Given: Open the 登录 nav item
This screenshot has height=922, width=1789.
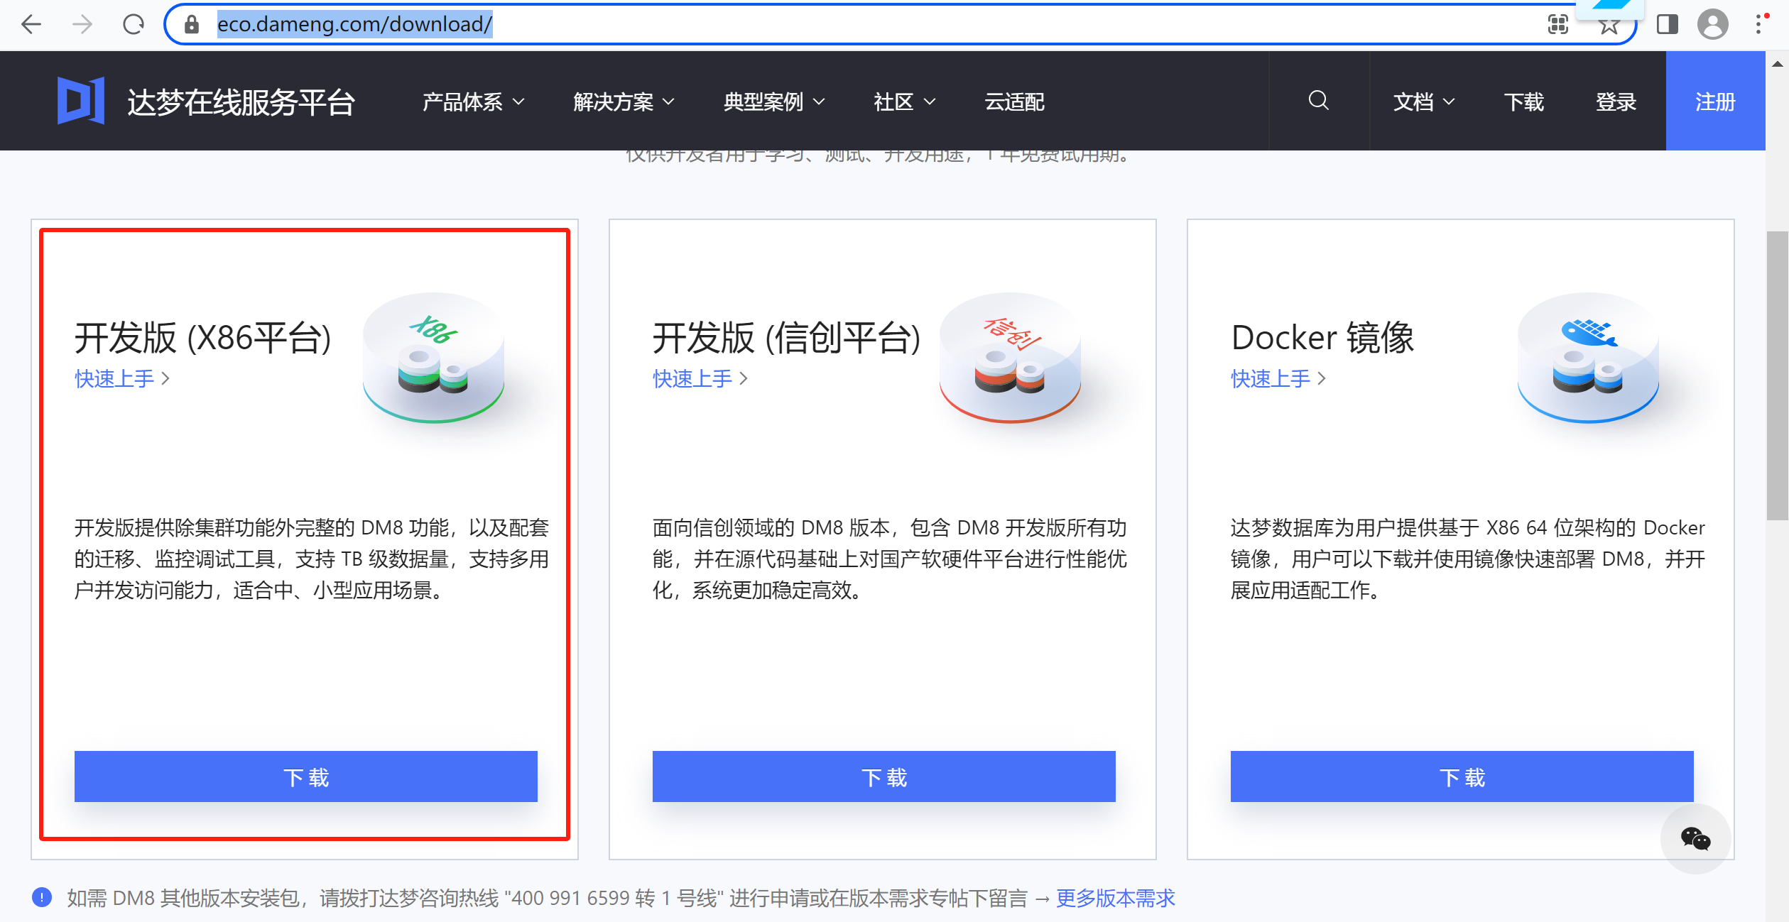Looking at the screenshot, I should pos(1616,102).
